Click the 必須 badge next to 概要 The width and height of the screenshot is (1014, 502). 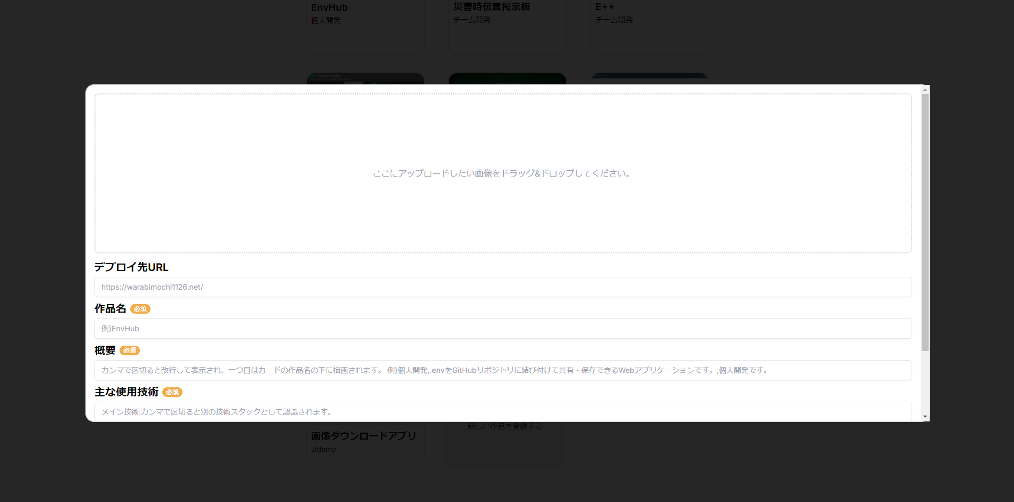click(x=130, y=350)
